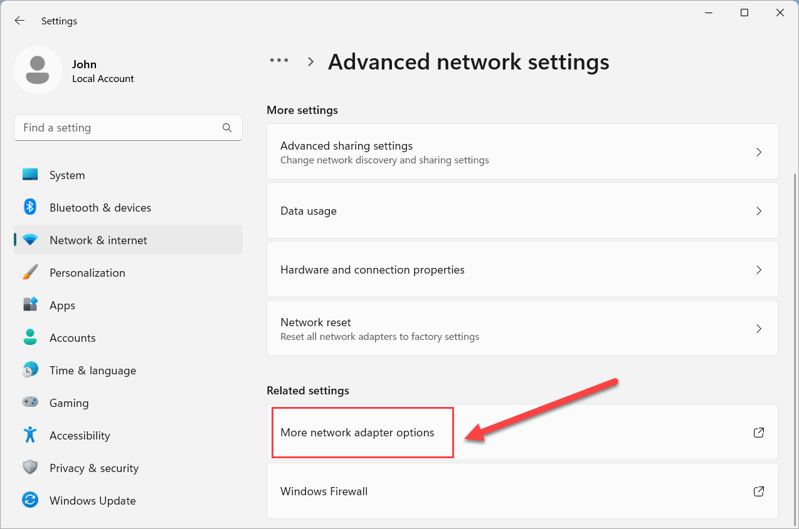Click the Personalization paintbrush icon
Viewport: 799px width, 529px height.
point(29,272)
